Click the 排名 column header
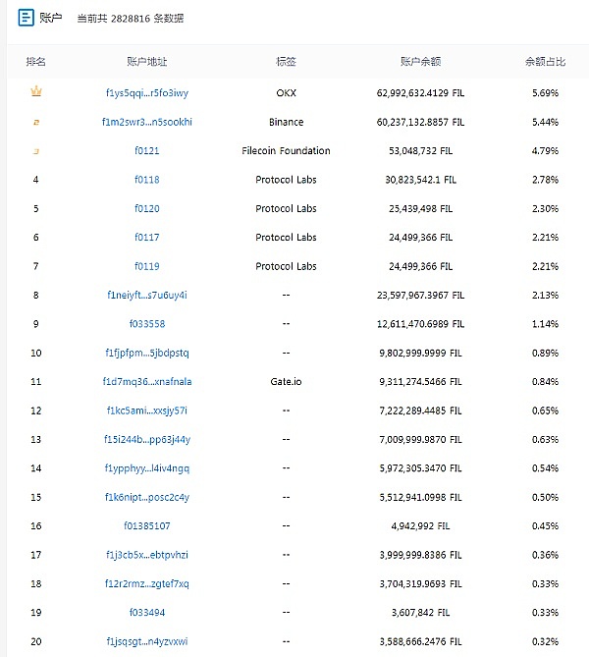589x657 pixels. 36,62
